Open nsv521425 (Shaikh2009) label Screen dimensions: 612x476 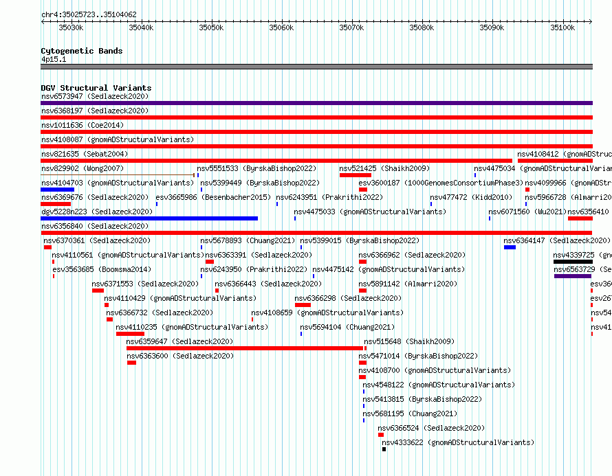coord(384,168)
